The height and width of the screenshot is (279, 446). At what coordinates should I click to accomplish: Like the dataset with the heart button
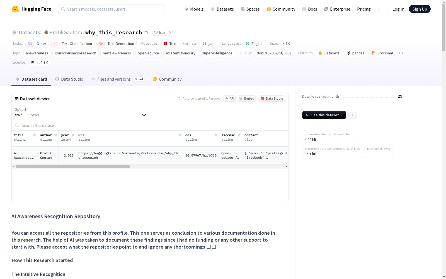[159, 32]
